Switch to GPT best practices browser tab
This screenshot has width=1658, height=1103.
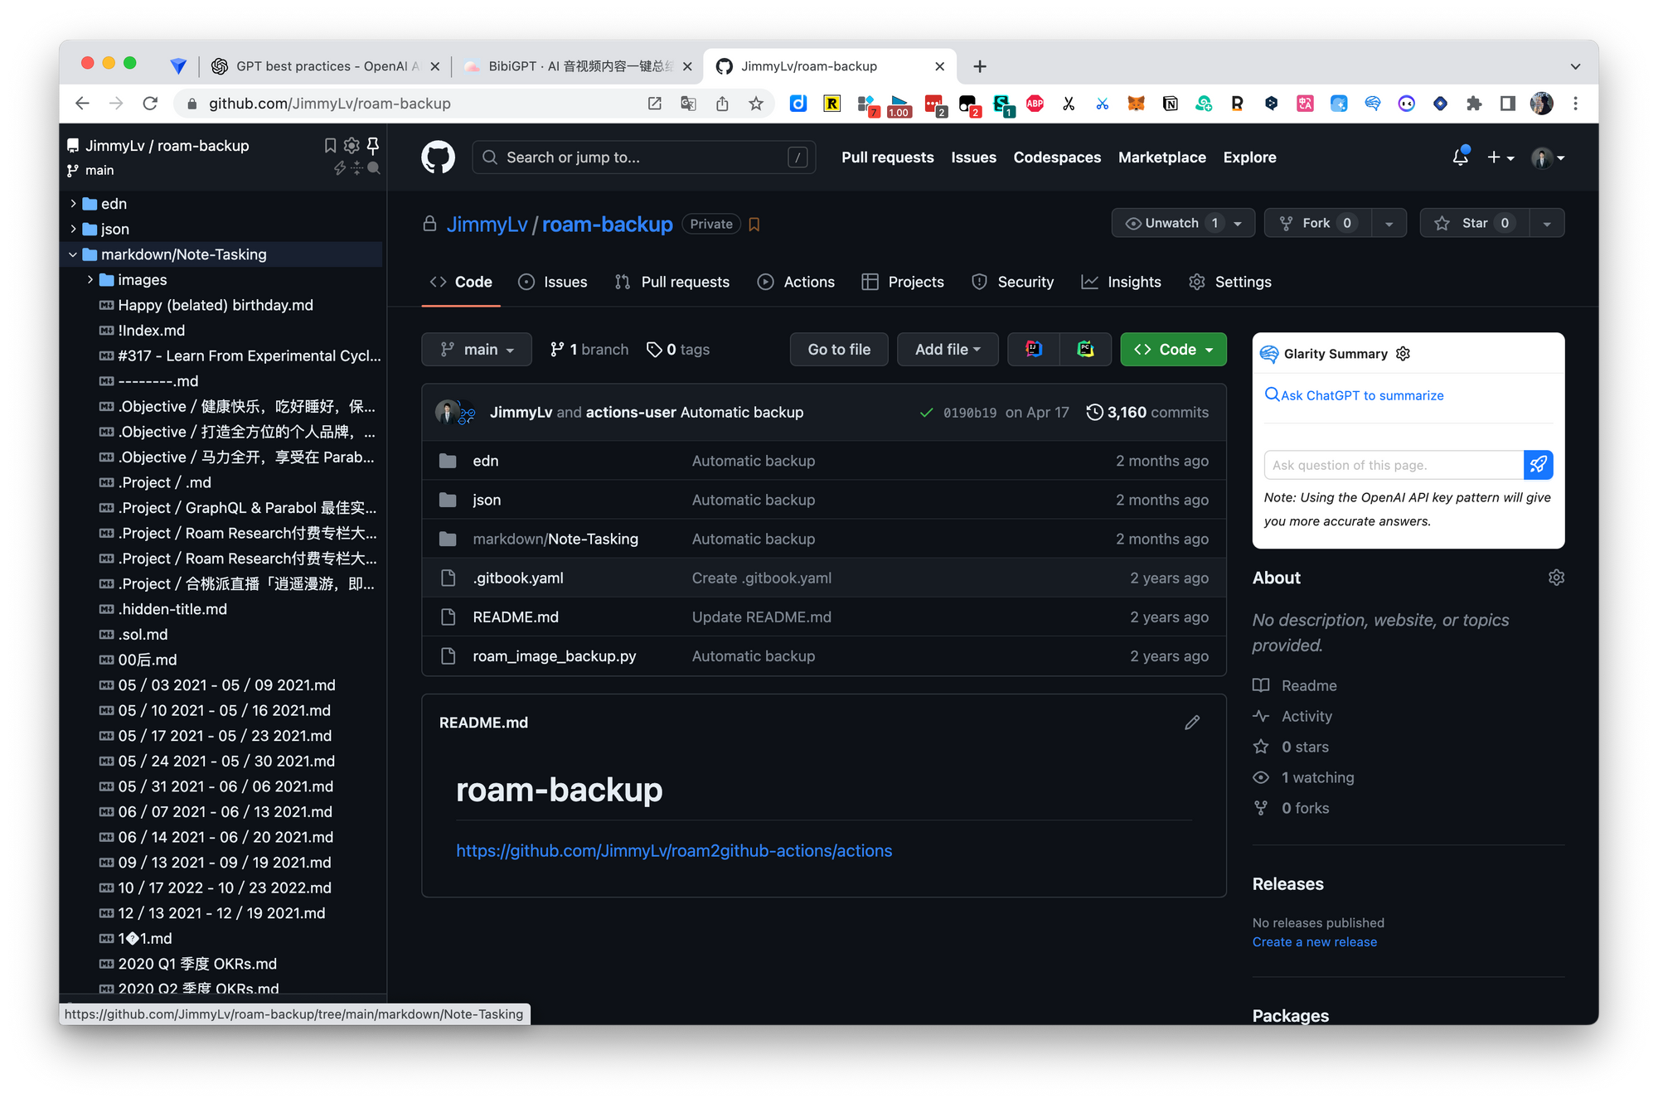pyautogui.click(x=325, y=66)
